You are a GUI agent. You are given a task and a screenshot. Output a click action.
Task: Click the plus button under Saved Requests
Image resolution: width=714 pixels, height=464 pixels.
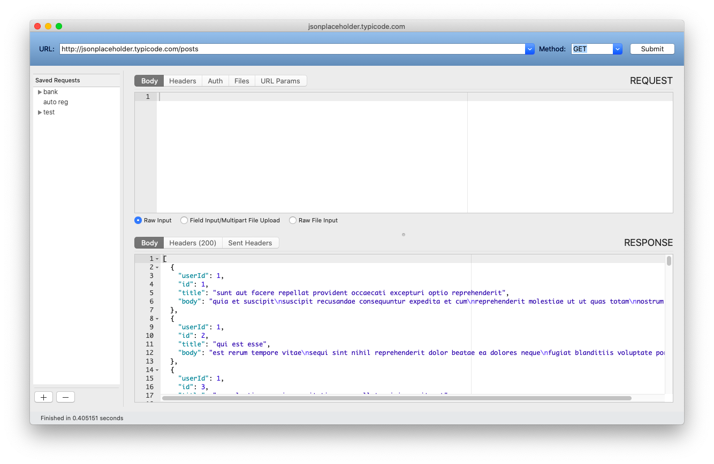(x=43, y=397)
